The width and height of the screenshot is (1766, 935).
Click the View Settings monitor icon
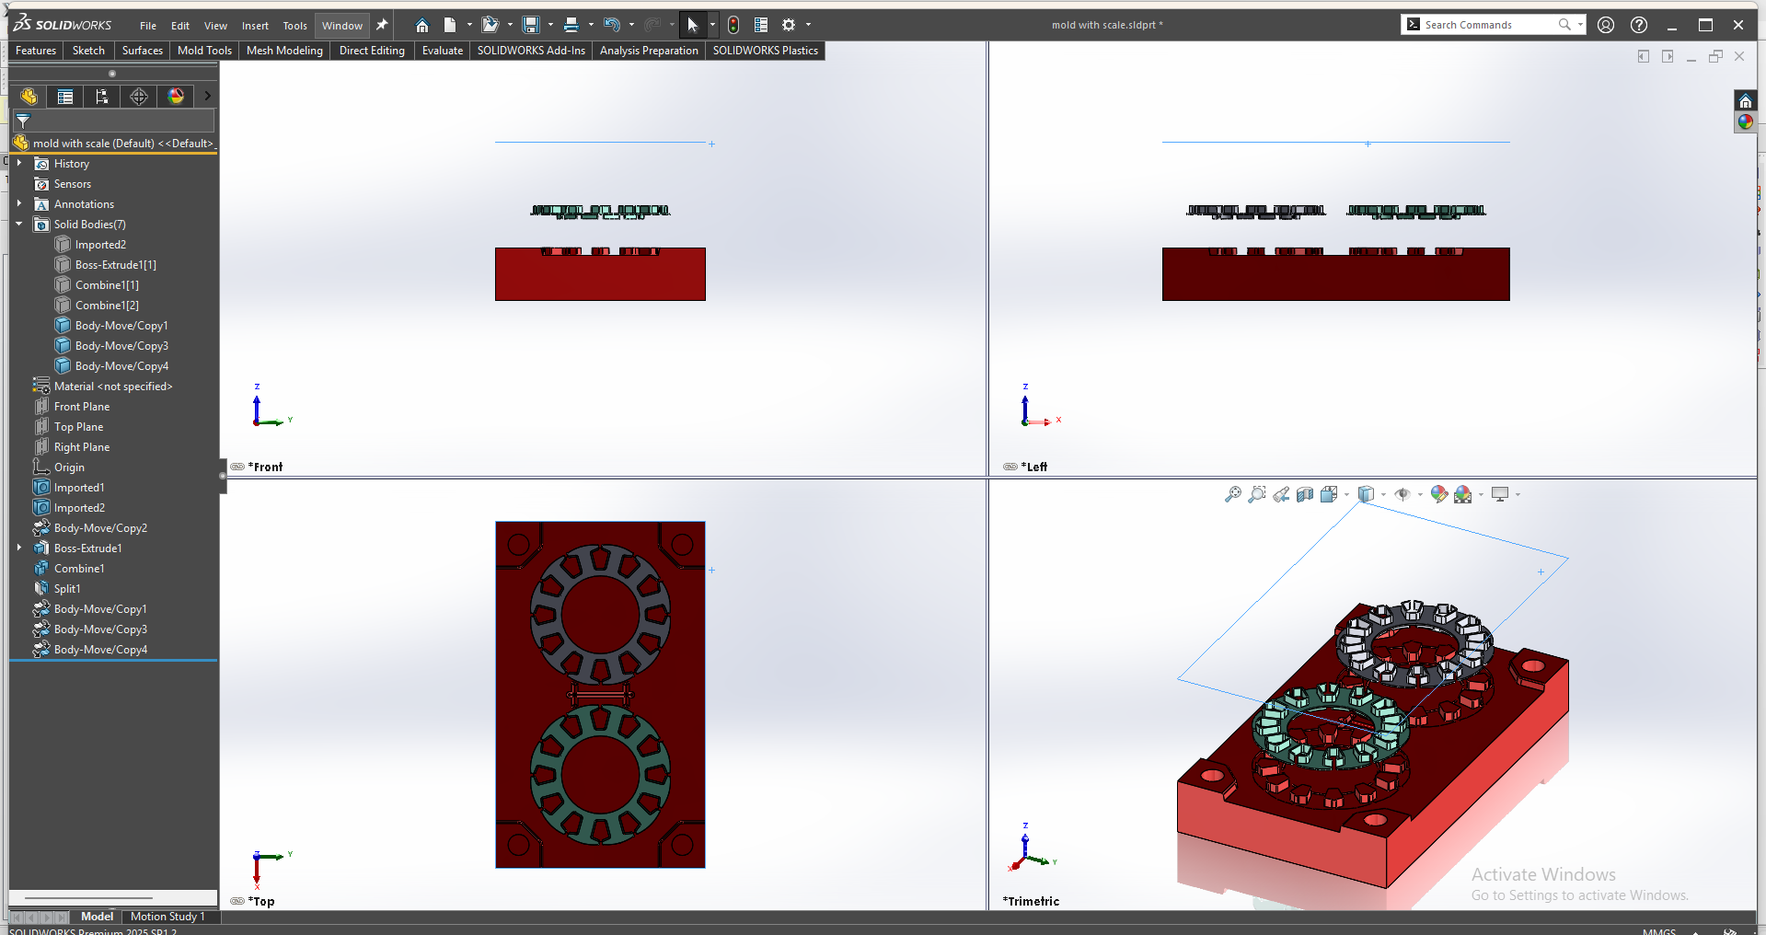point(1500,495)
